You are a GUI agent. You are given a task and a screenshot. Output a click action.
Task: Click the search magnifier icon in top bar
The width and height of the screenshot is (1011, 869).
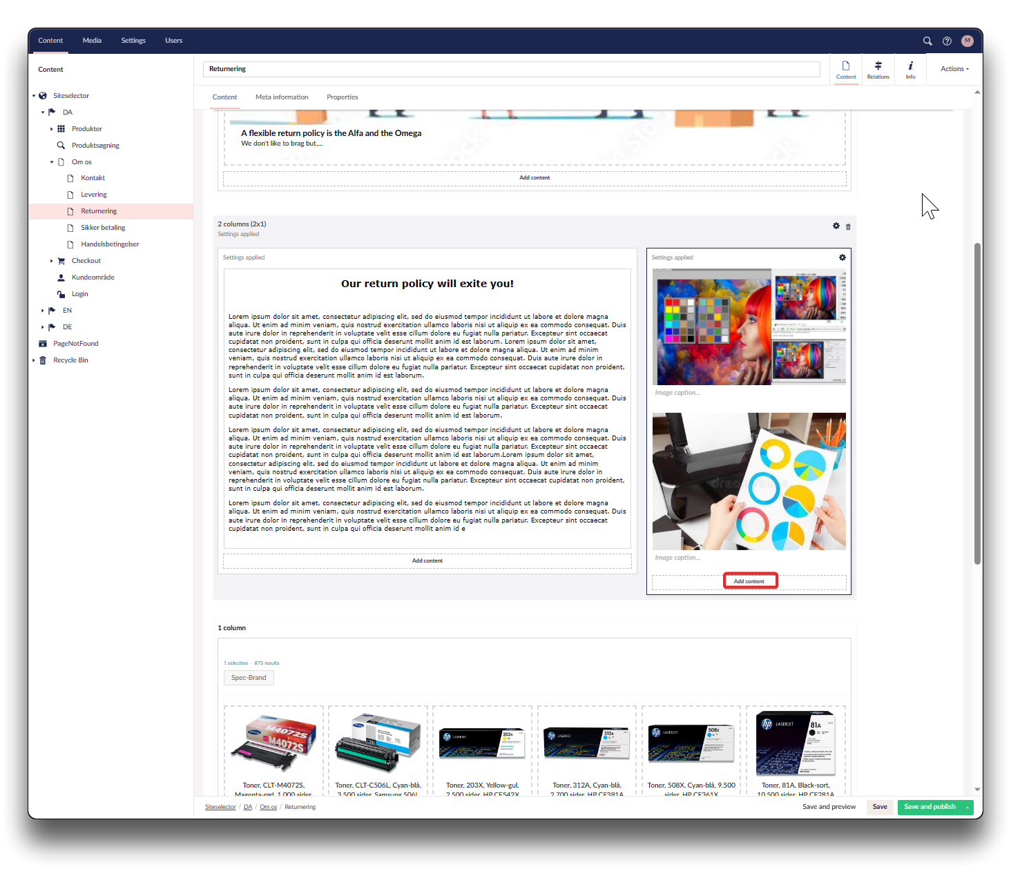point(927,41)
